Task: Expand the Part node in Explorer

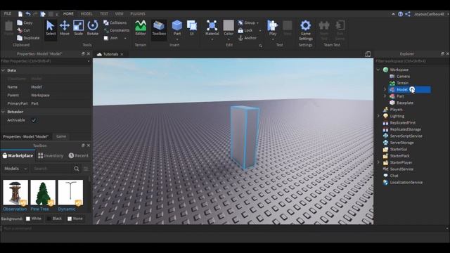Action: [385, 96]
